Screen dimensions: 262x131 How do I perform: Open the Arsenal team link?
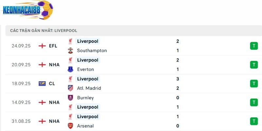click(x=85, y=126)
